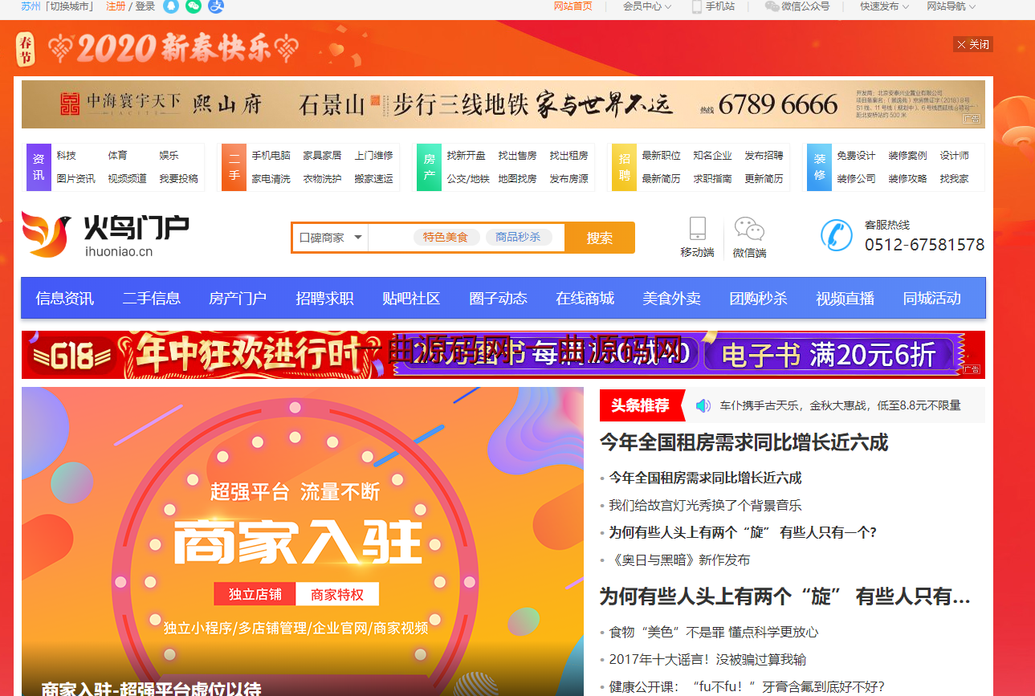Click the yellow 招聘 category block
1035x696 pixels.
coord(624,167)
